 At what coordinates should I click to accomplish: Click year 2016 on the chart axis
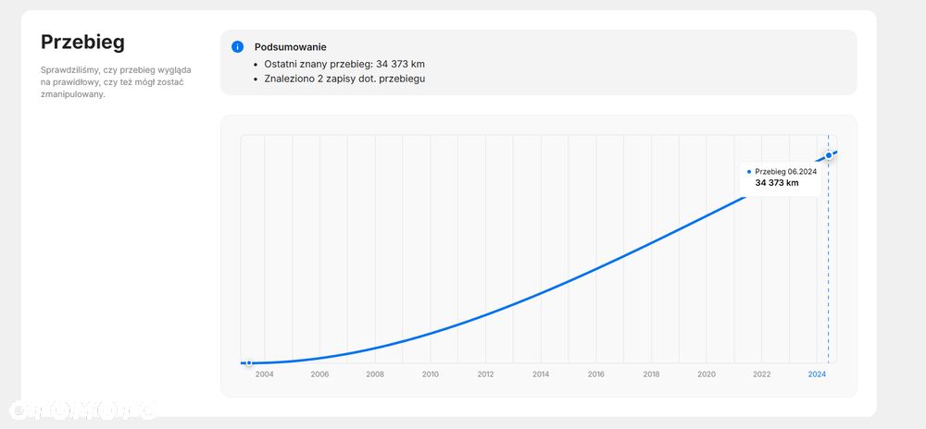click(596, 374)
